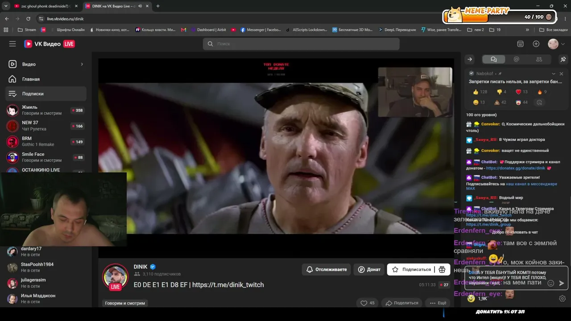Open chat settings gear icon
This screenshot has width=571, height=321.
pos(563,298)
